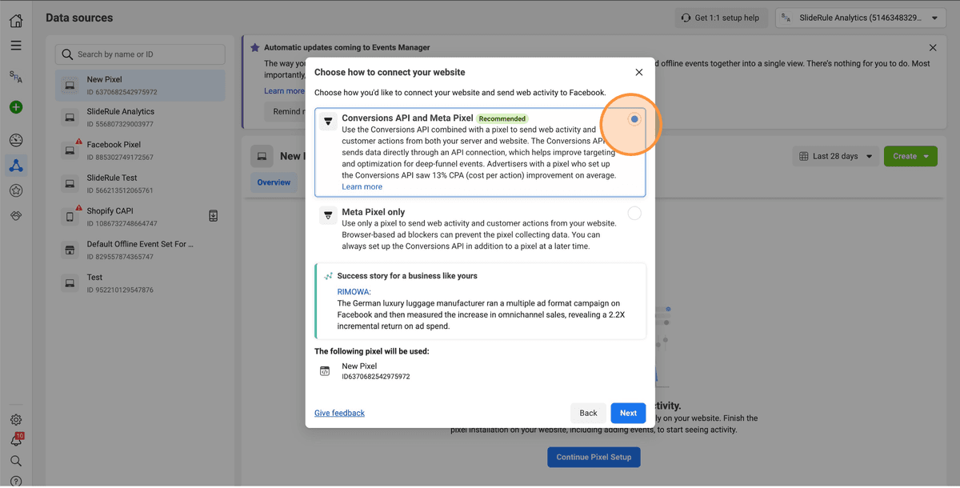
Task: Click the Success story sparkle icon
Action: click(328, 276)
